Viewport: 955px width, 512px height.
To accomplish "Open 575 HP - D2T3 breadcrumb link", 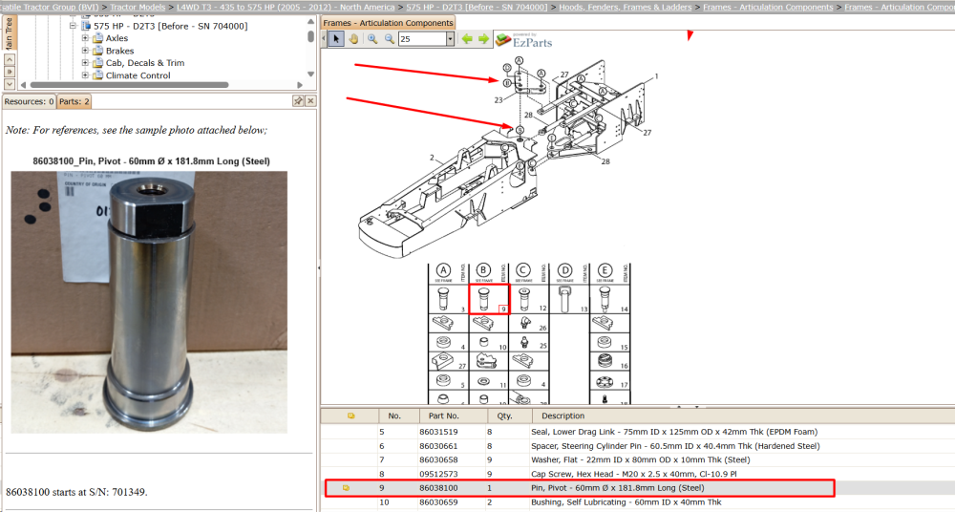I will (477, 7).
